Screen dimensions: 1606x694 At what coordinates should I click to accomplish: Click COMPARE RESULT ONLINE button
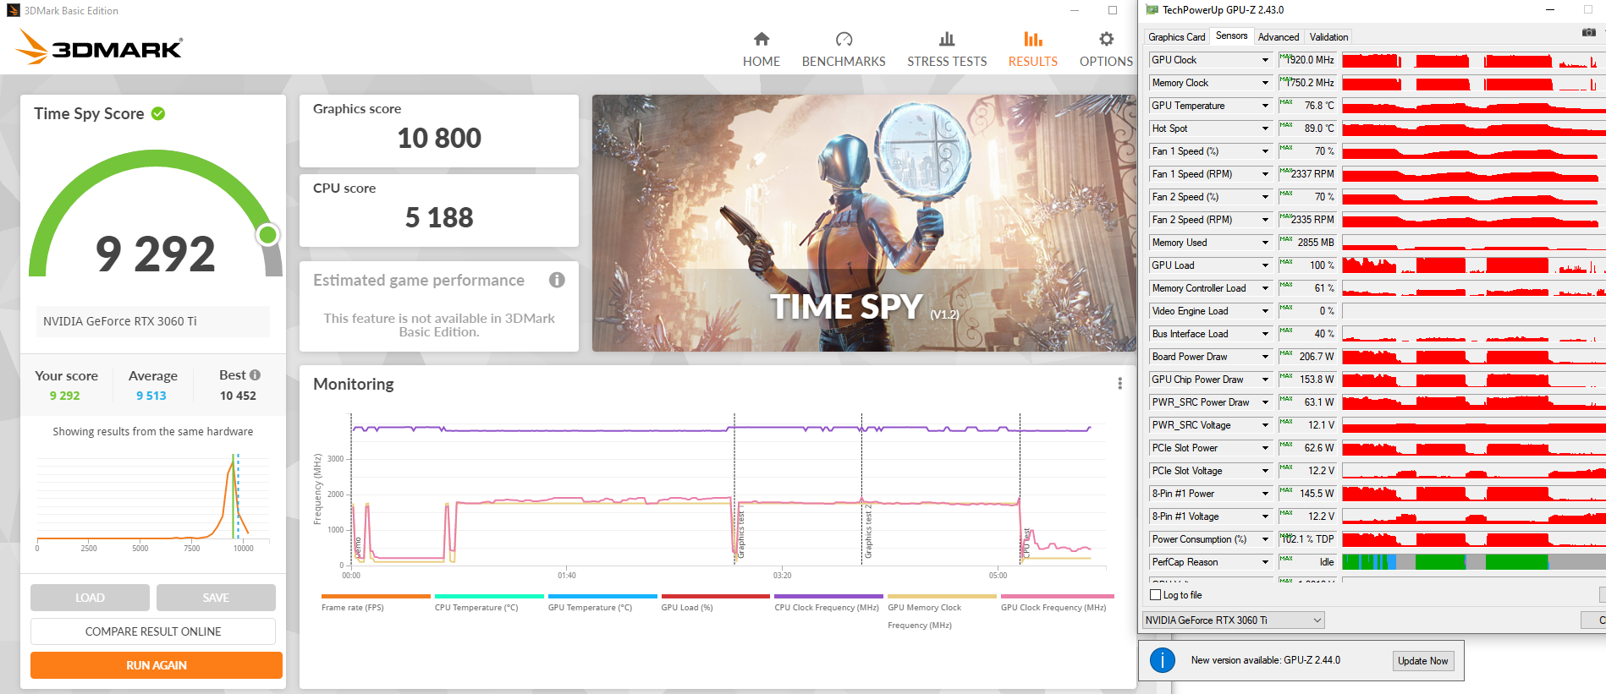pos(153,631)
